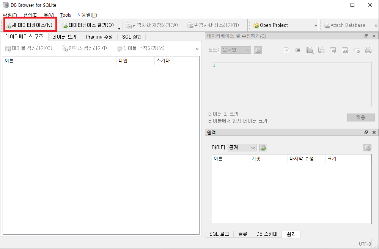Screen dimensions: 379x249
Task: Click 인덱스 생성하기(I) to create index
Action: (84, 48)
